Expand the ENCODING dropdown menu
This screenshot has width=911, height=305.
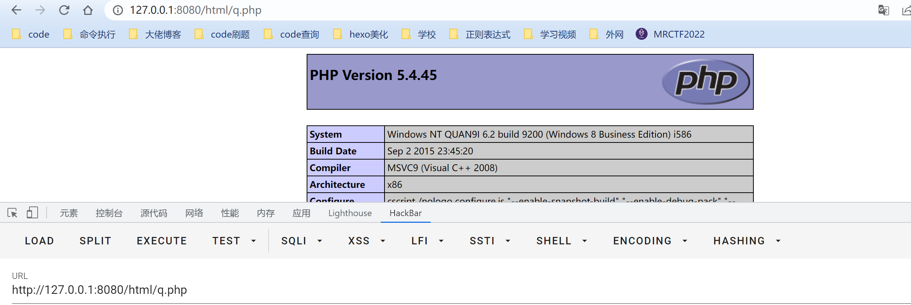[x=650, y=241]
